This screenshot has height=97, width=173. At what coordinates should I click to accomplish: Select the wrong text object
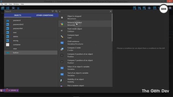pos(31,41)
